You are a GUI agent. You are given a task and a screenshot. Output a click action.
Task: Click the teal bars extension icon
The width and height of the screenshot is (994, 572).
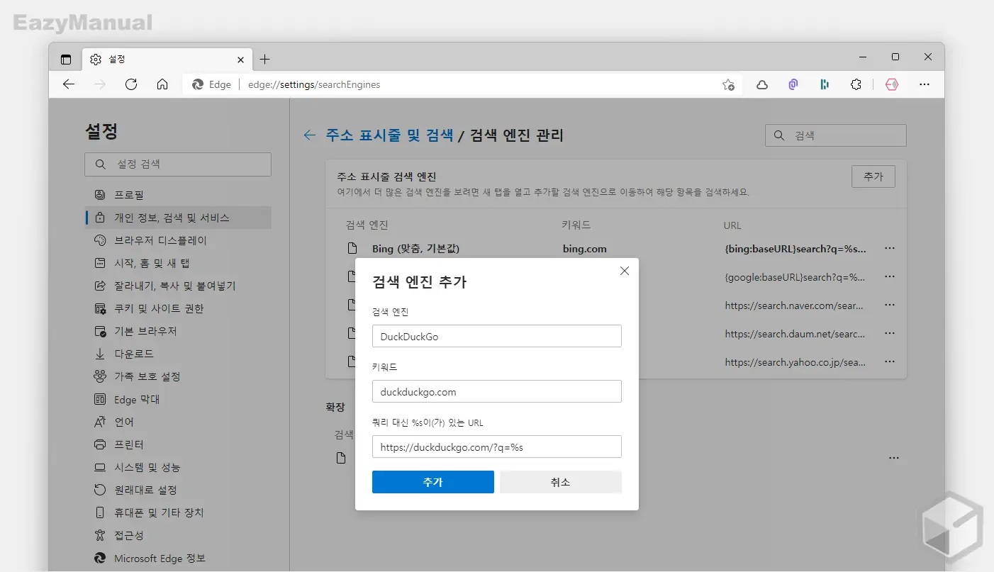coord(825,84)
